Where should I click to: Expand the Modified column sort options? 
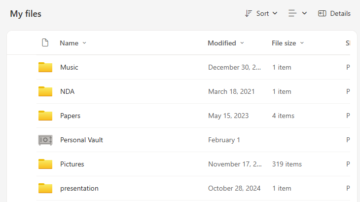pos(242,43)
